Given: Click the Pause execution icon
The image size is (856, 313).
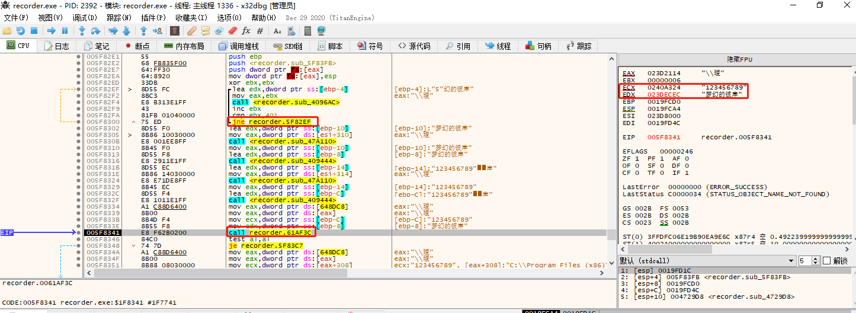Looking at the screenshot, I should (65, 30).
